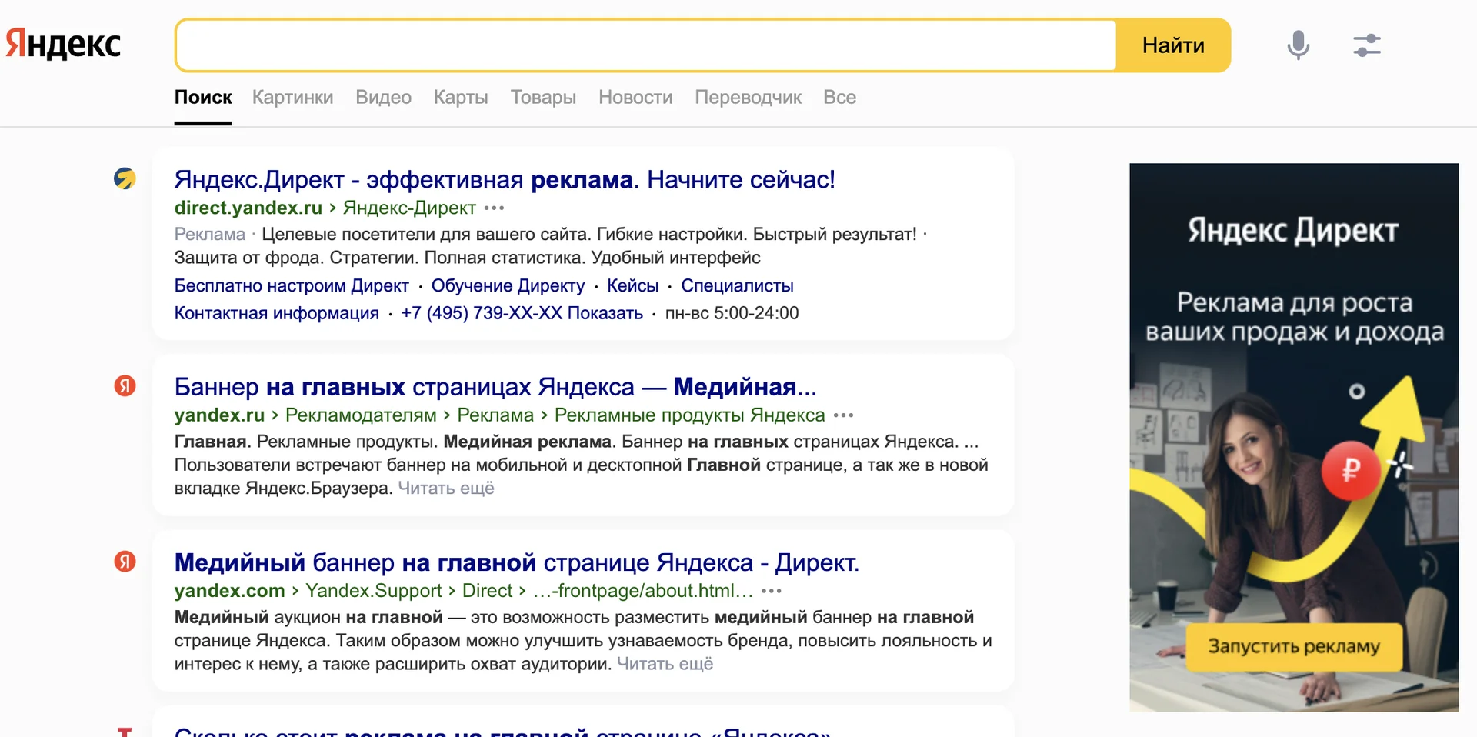Expand Читать ещё under охват аудитории snippet

coord(665,664)
